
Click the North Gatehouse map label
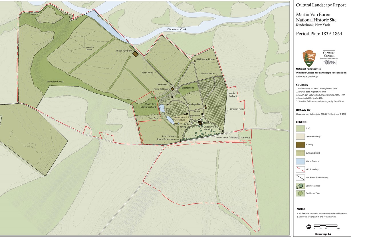click(x=241, y=138)
